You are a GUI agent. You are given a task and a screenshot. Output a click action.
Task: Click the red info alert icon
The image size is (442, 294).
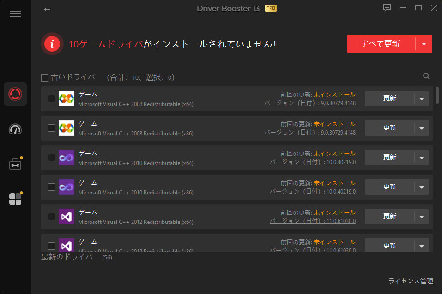point(52,44)
